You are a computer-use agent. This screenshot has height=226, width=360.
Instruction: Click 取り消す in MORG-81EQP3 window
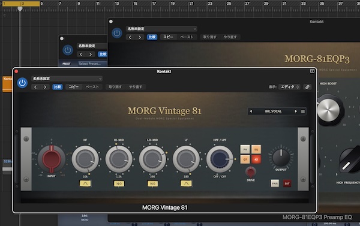tap(209, 37)
